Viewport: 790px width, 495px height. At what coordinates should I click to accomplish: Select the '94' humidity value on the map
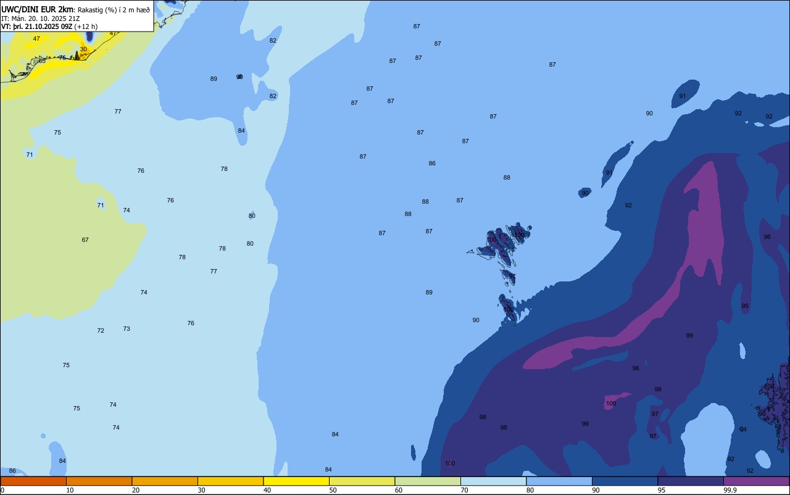pos(743,430)
